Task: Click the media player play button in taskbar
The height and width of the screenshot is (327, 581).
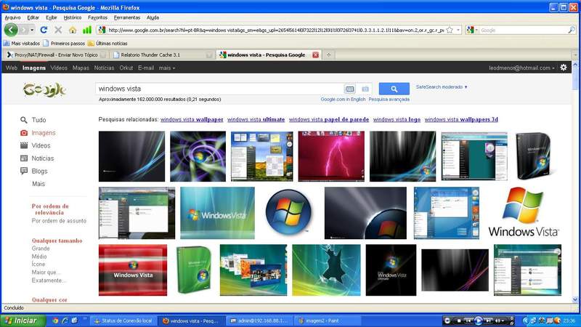Action: [479, 320]
